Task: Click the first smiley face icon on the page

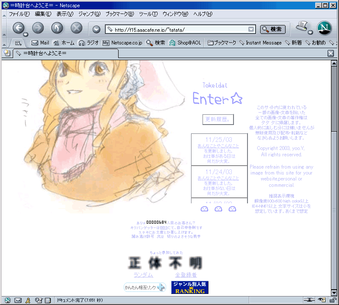Action: (204, 209)
